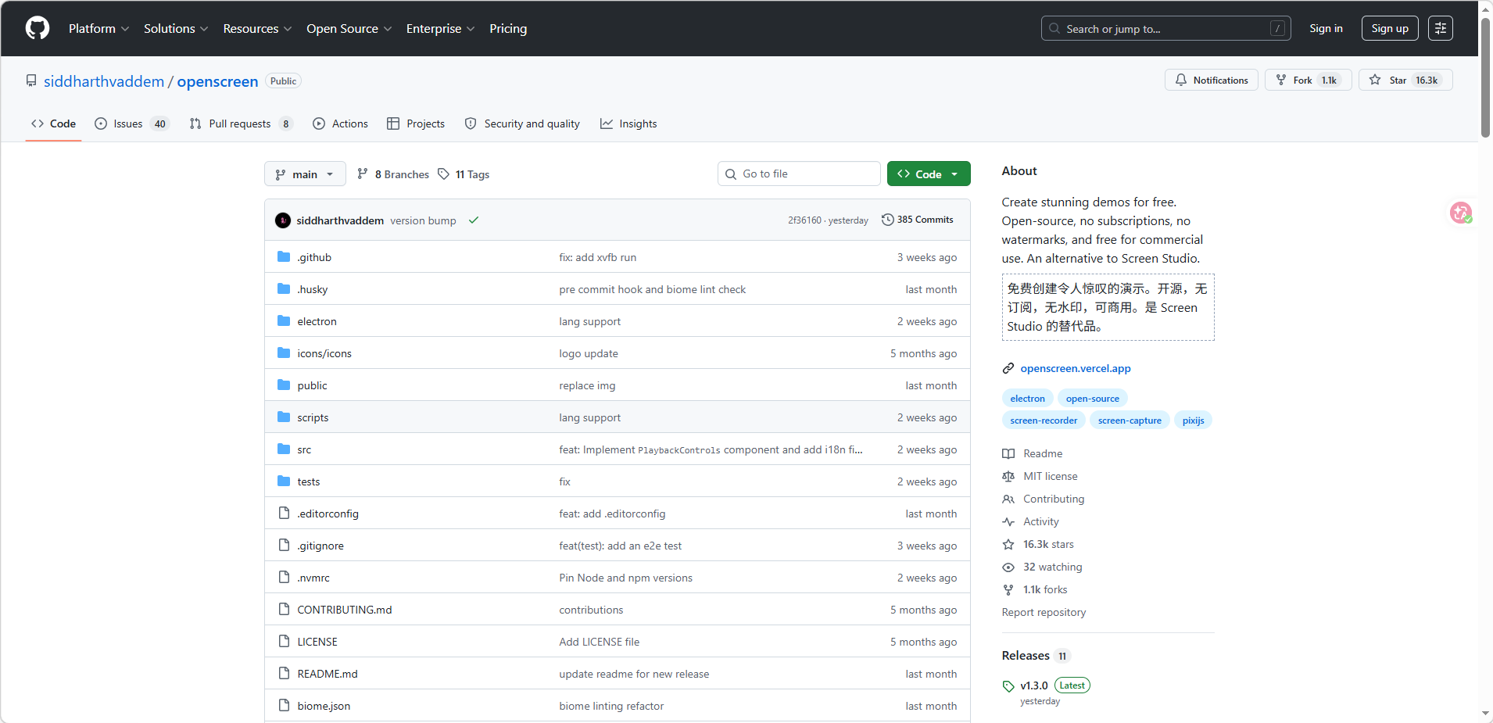Open the src folder
The height and width of the screenshot is (723, 1493).
304,449
